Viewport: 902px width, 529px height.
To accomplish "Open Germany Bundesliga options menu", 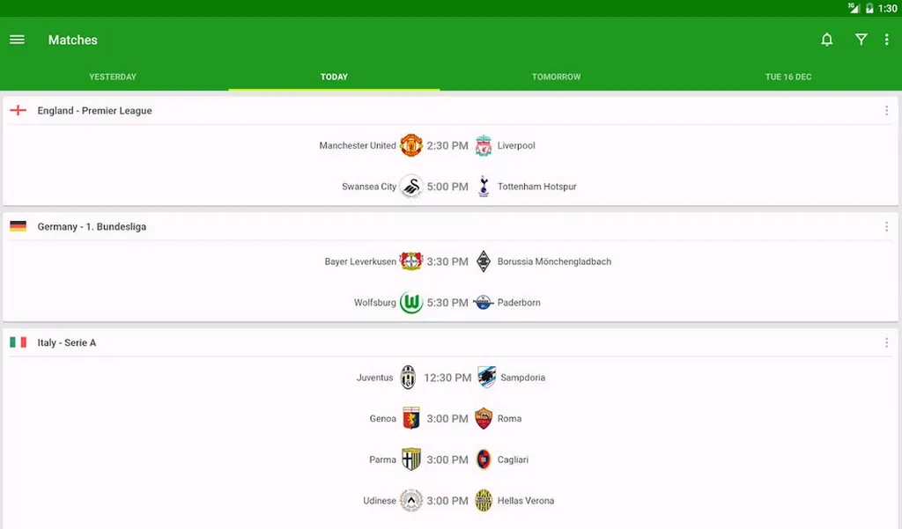I will [x=886, y=226].
